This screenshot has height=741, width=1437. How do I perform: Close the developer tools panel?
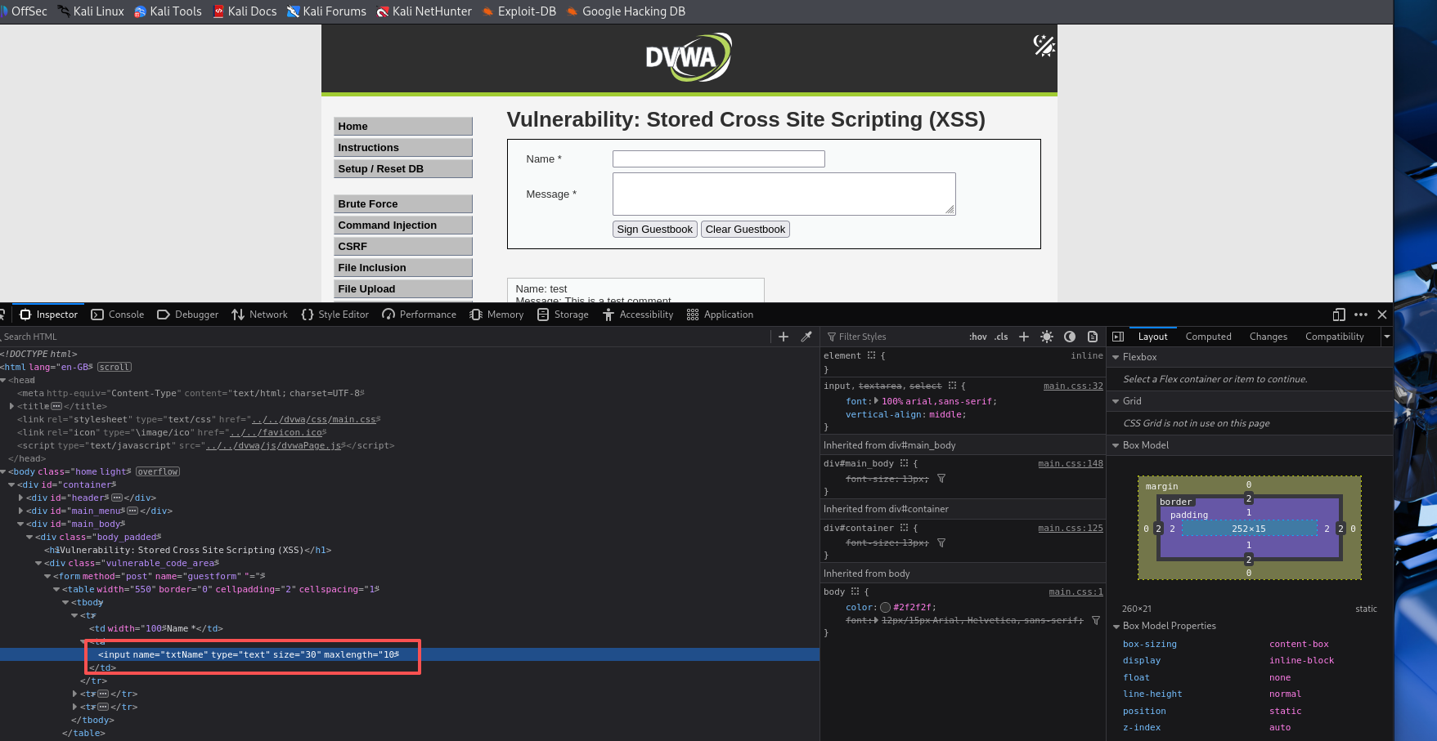[1382, 315]
